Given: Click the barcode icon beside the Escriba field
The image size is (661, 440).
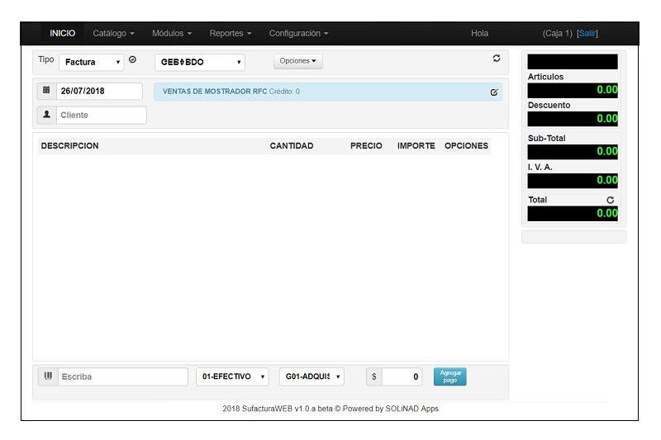Looking at the screenshot, I should pos(48,376).
